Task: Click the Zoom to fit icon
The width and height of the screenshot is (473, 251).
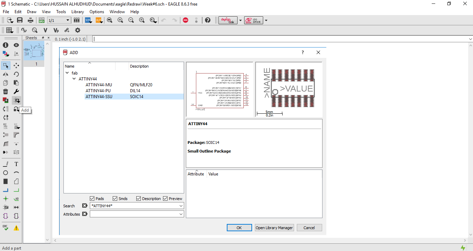Action: [x=110, y=20]
